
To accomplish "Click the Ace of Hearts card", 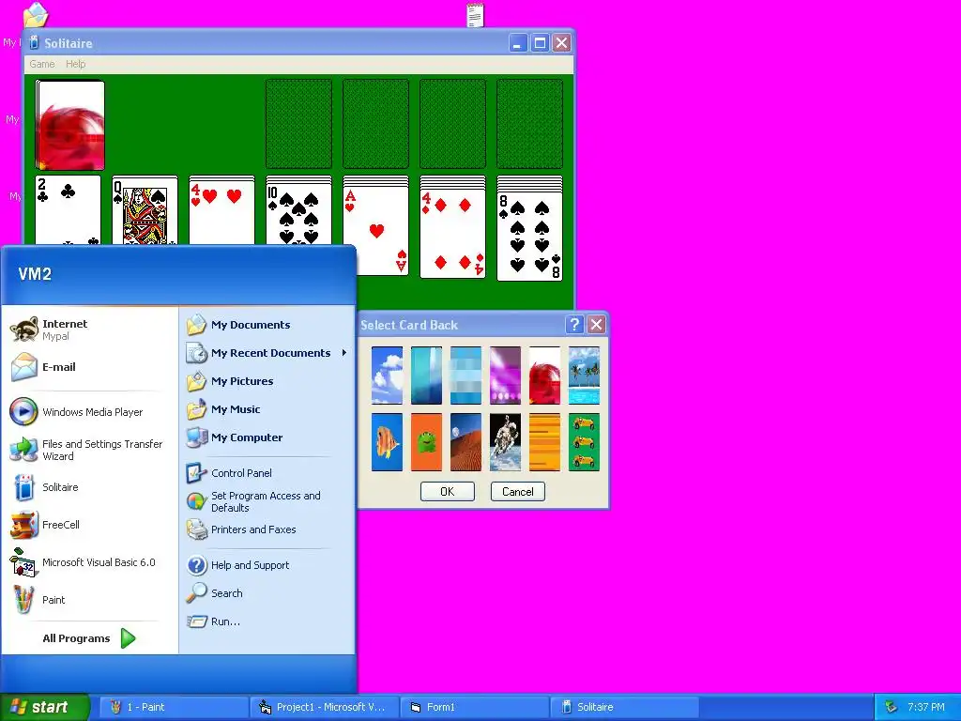I will 375,231.
